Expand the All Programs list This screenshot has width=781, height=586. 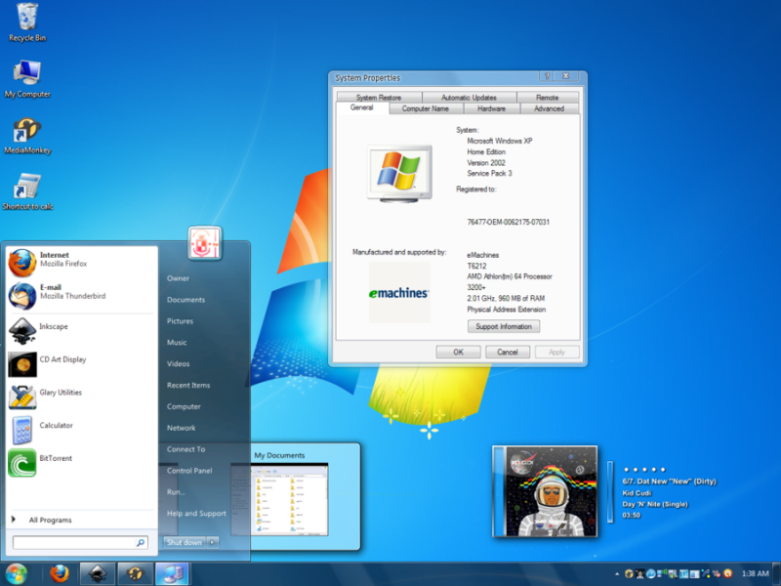(x=49, y=520)
